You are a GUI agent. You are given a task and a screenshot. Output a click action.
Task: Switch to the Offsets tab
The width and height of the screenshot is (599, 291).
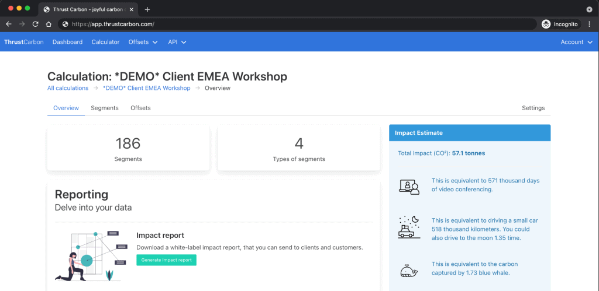140,108
